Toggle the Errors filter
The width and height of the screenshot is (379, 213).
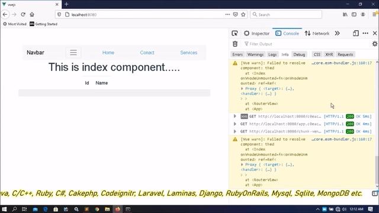[x=237, y=54]
